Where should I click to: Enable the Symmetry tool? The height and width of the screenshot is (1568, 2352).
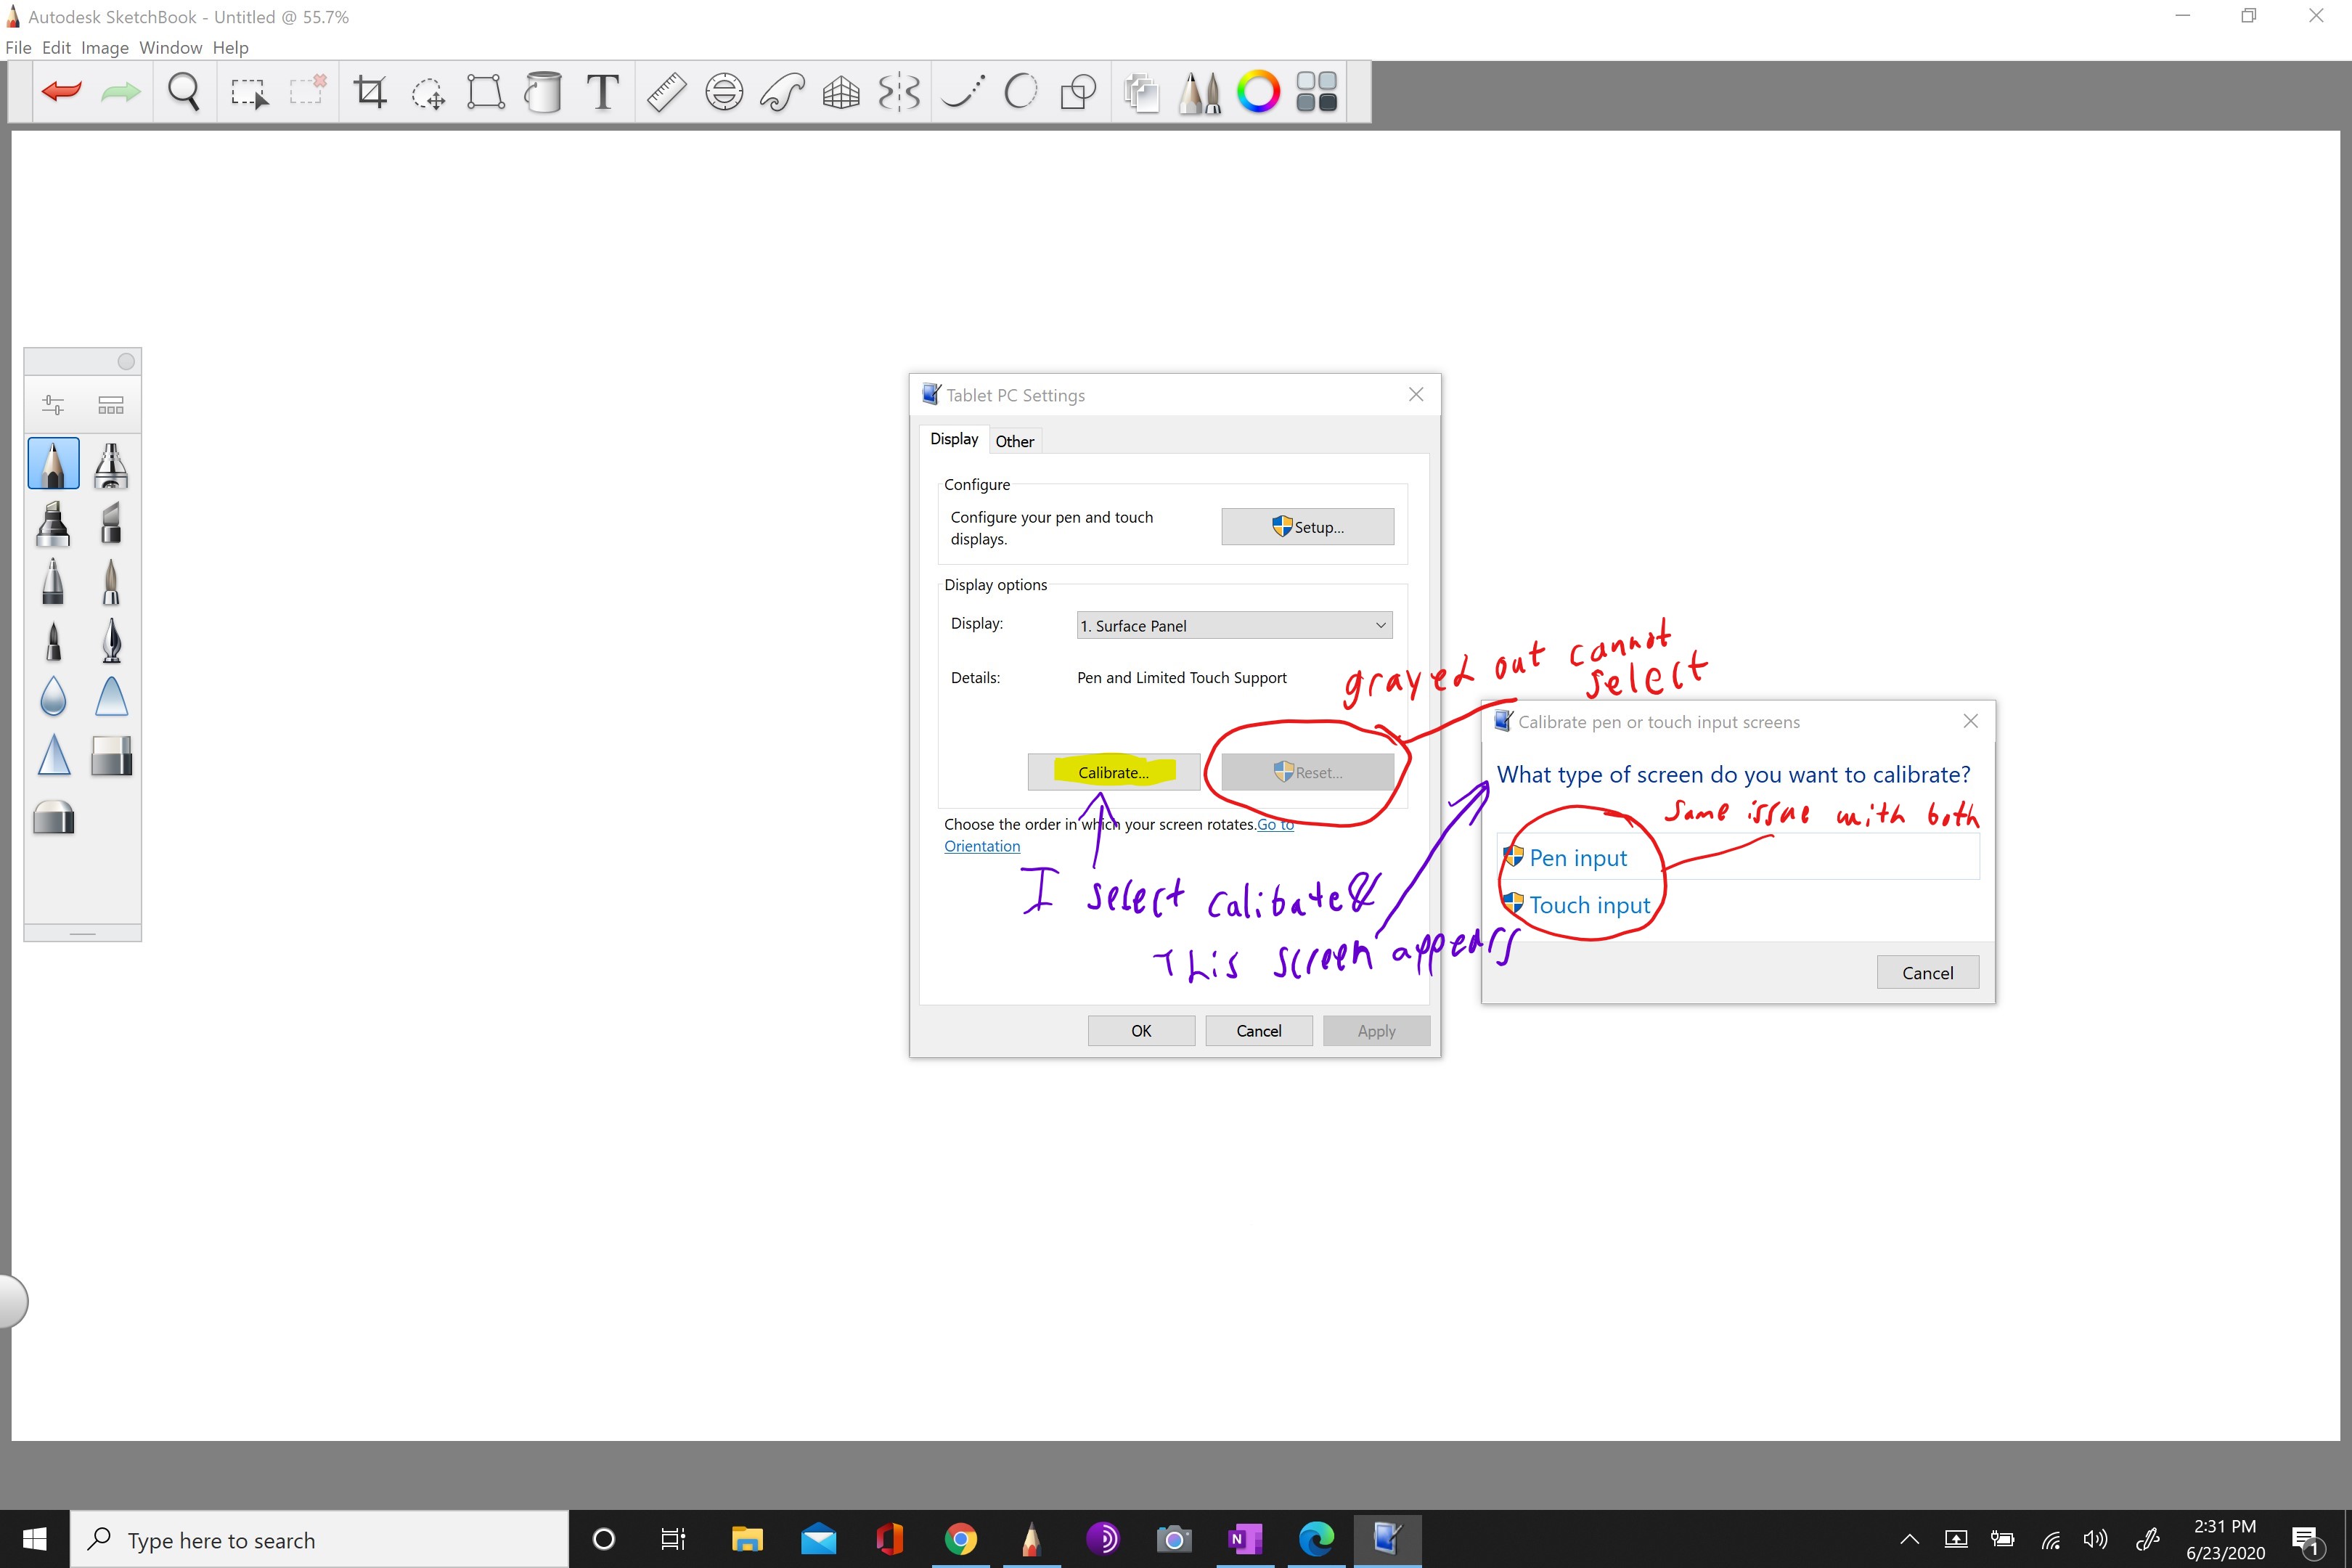pos(899,92)
